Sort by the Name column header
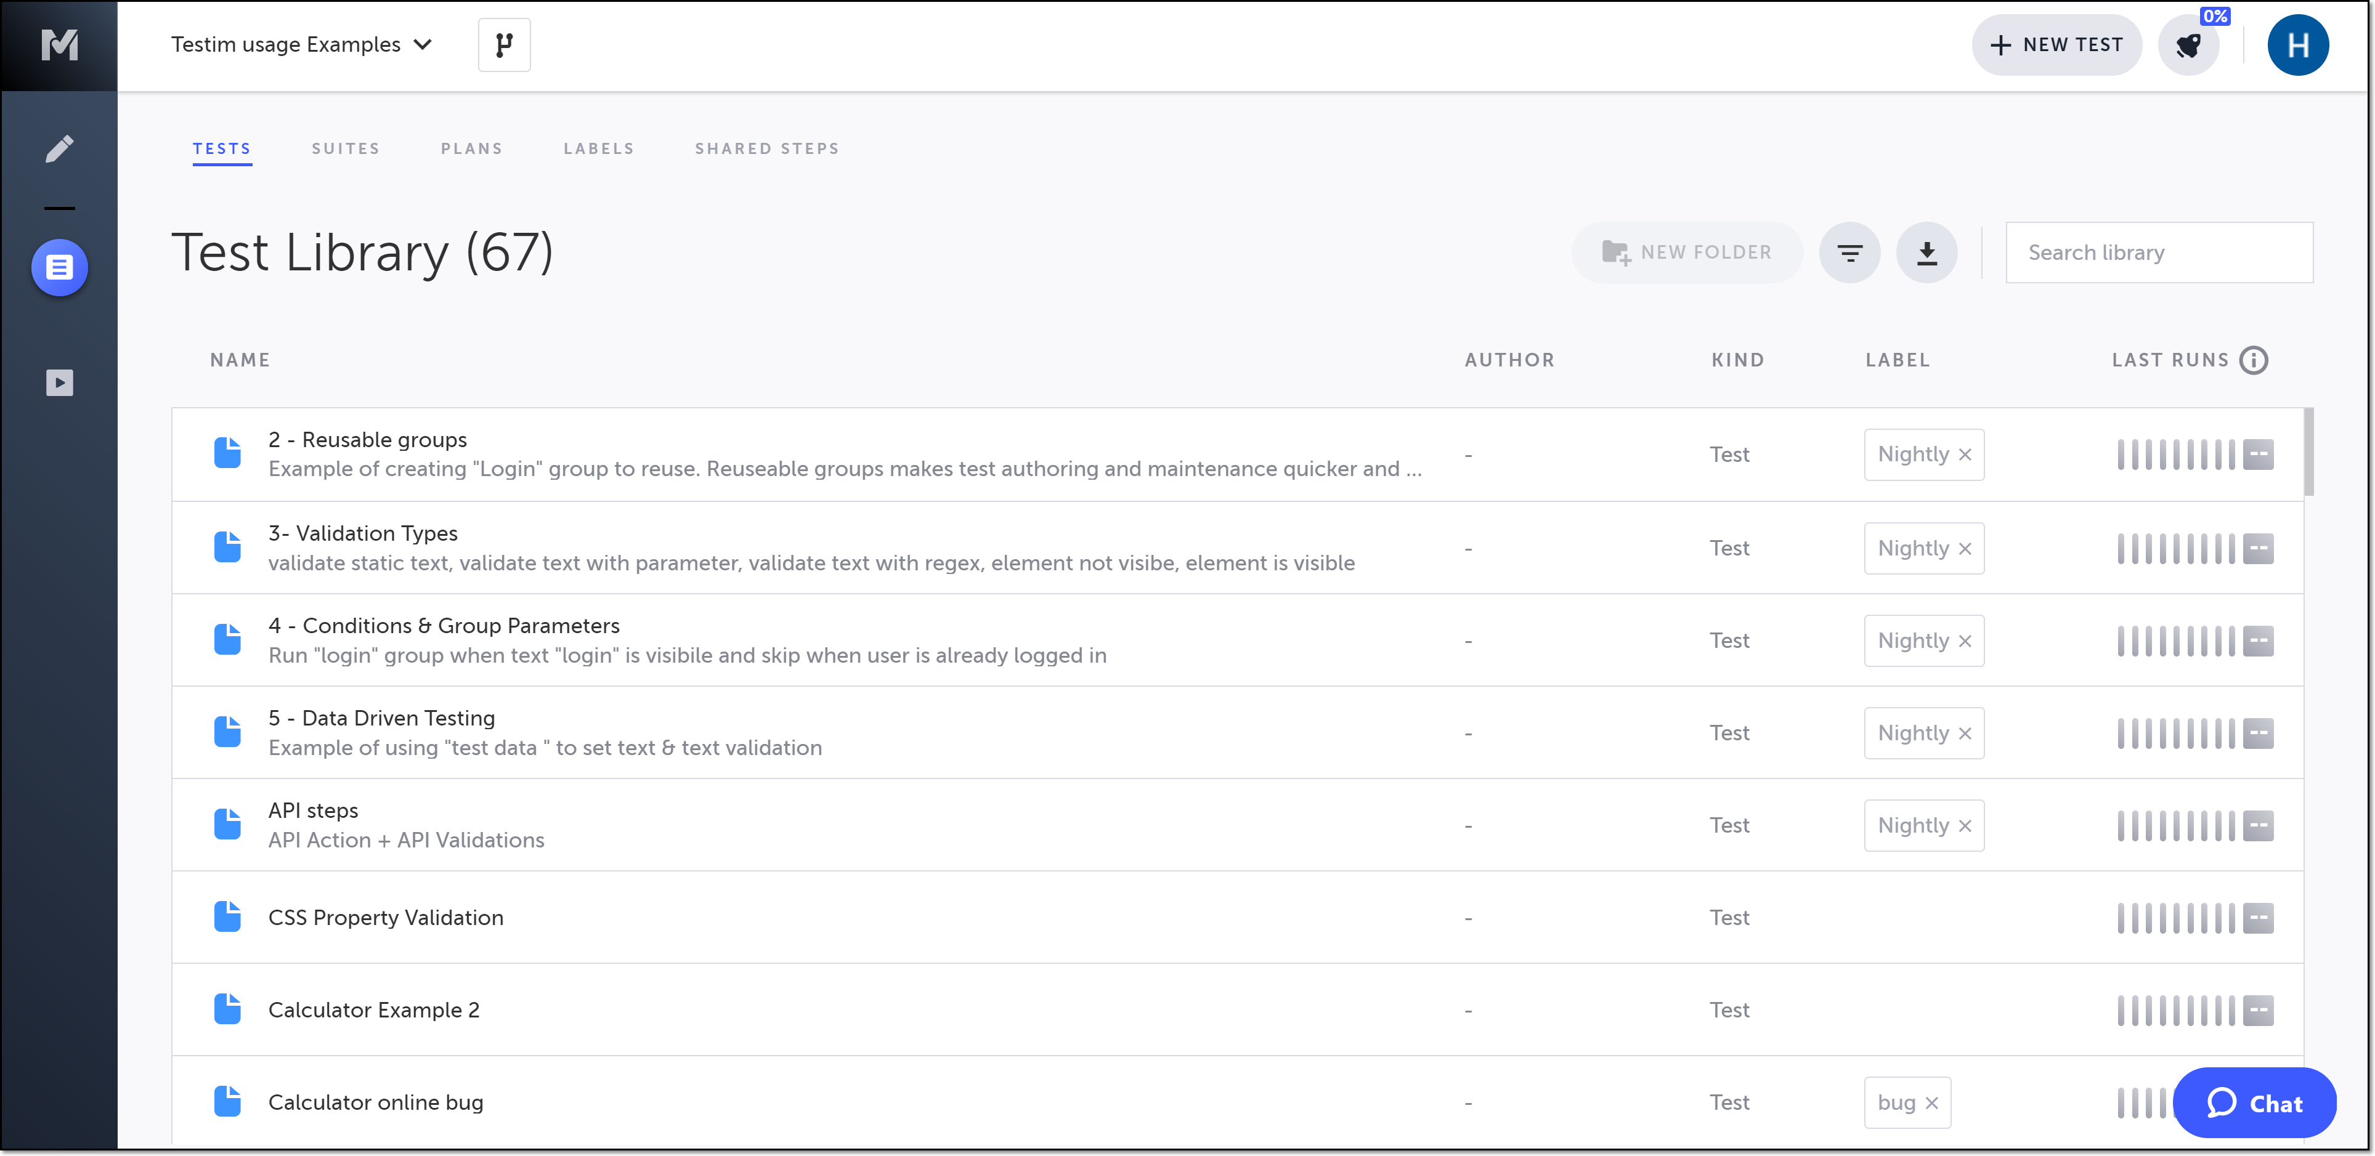2375x1156 pixels. (x=240, y=360)
